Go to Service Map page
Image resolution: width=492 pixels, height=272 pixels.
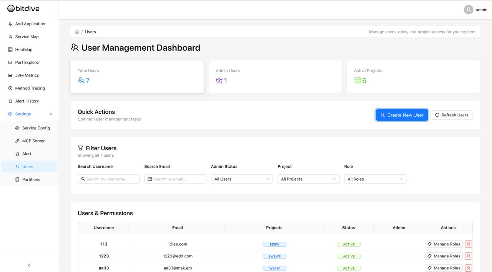tap(29, 36)
